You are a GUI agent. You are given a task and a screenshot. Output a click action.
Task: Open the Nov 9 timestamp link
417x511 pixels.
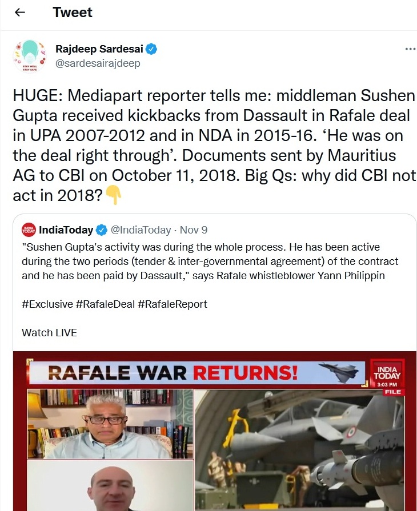[x=194, y=230]
